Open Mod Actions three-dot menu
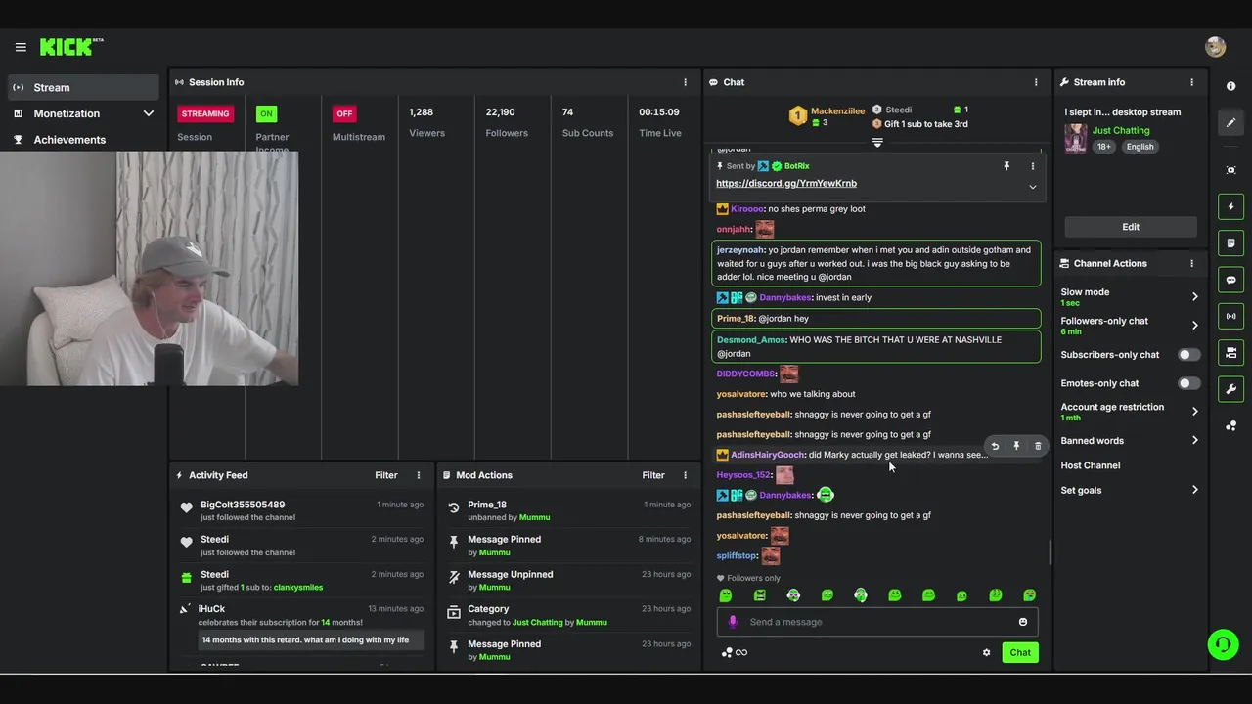Image resolution: width=1252 pixels, height=704 pixels. (685, 475)
